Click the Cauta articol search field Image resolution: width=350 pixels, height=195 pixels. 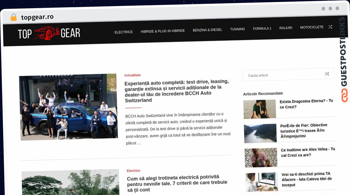pyautogui.click(x=288, y=75)
